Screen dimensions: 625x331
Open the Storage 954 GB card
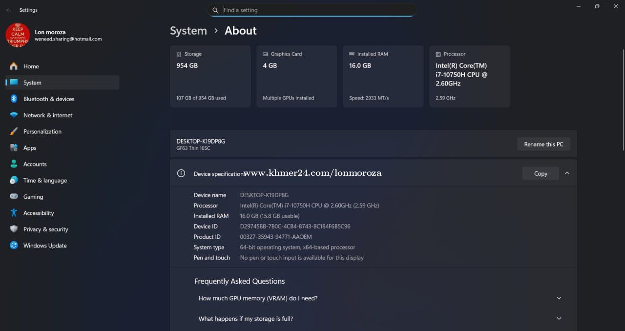click(x=210, y=76)
